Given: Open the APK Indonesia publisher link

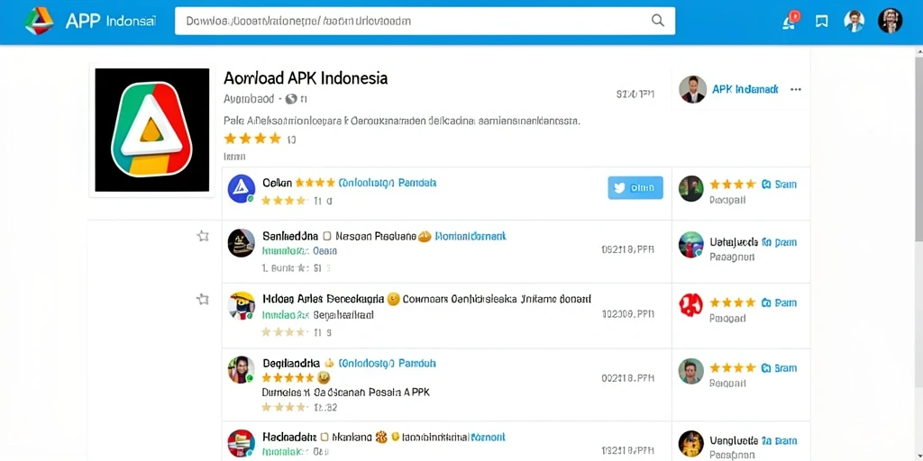Looking at the screenshot, I should pyautogui.click(x=745, y=89).
